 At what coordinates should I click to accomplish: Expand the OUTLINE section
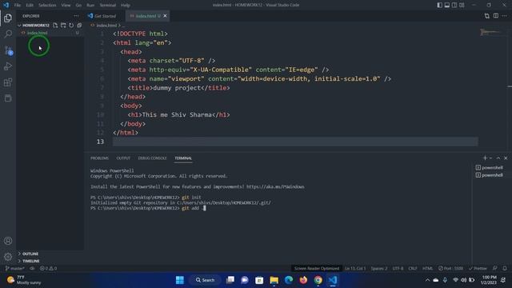(30, 254)
